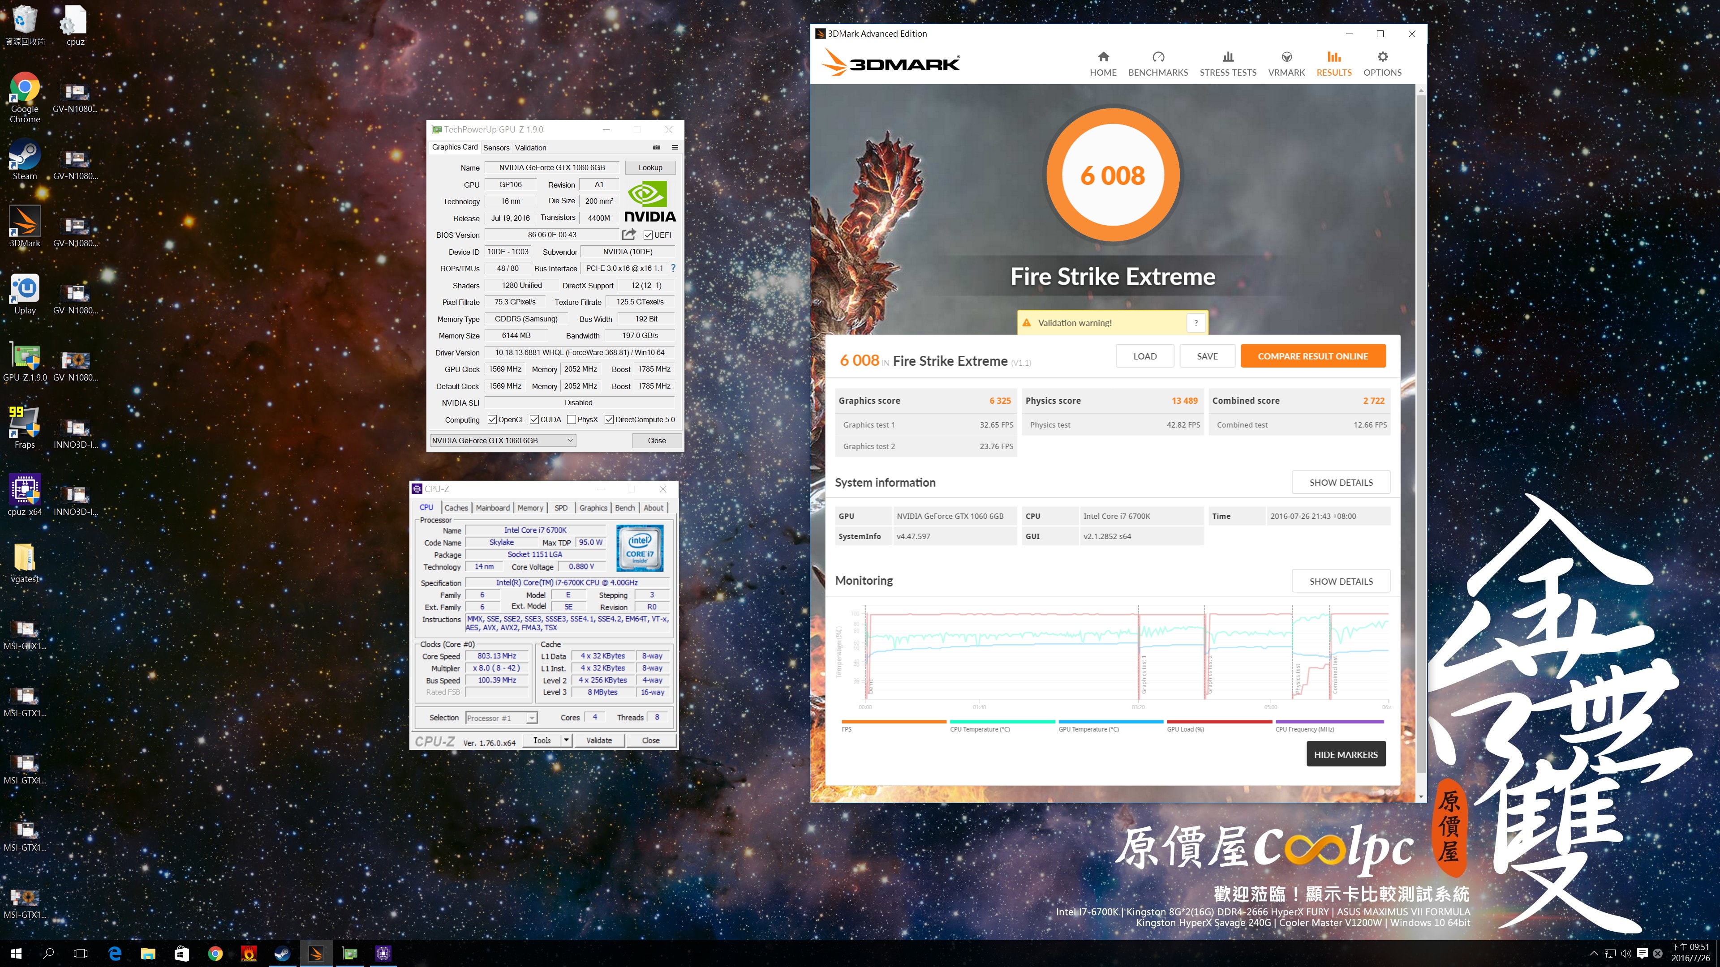Click HIDE MARKERS button

click(x=1346, y=755)
